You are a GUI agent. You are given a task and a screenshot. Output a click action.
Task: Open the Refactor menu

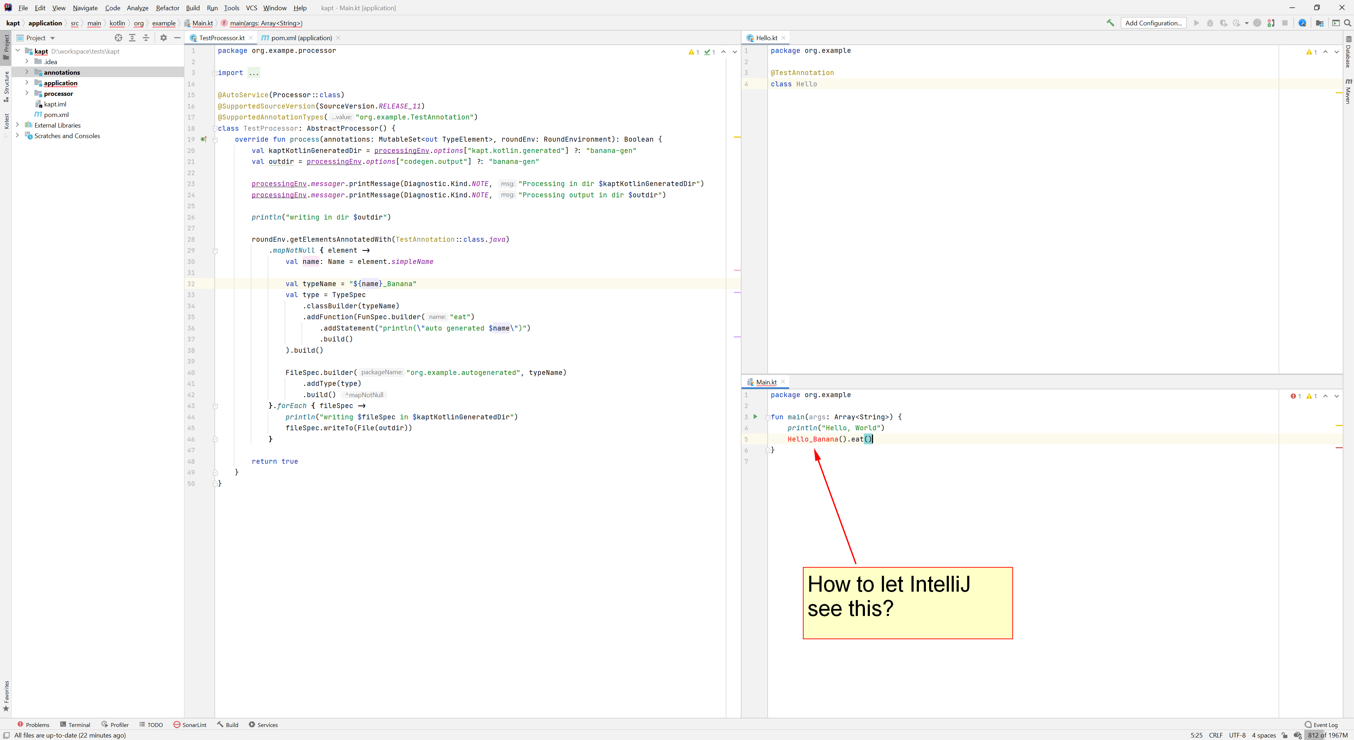[167, 8]
